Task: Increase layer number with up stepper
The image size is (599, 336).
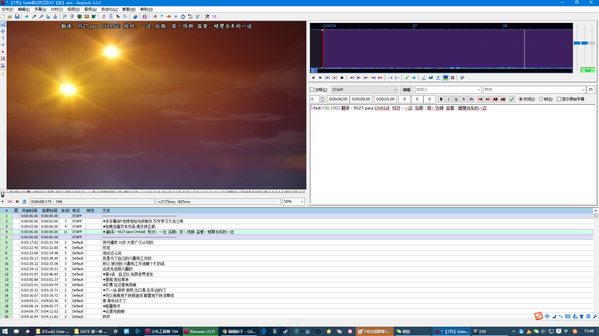Action: tap(323, 98)
